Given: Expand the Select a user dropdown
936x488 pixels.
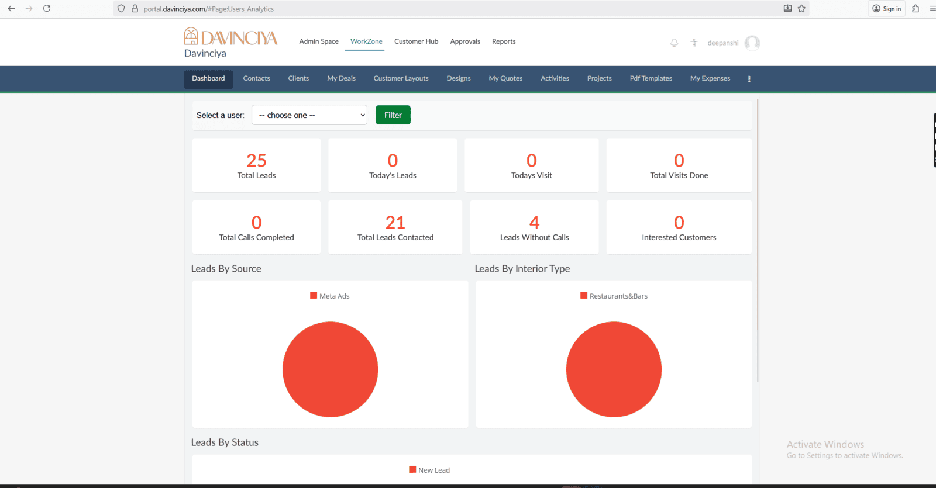Looking at the screenshot, I should pos(309,115).
